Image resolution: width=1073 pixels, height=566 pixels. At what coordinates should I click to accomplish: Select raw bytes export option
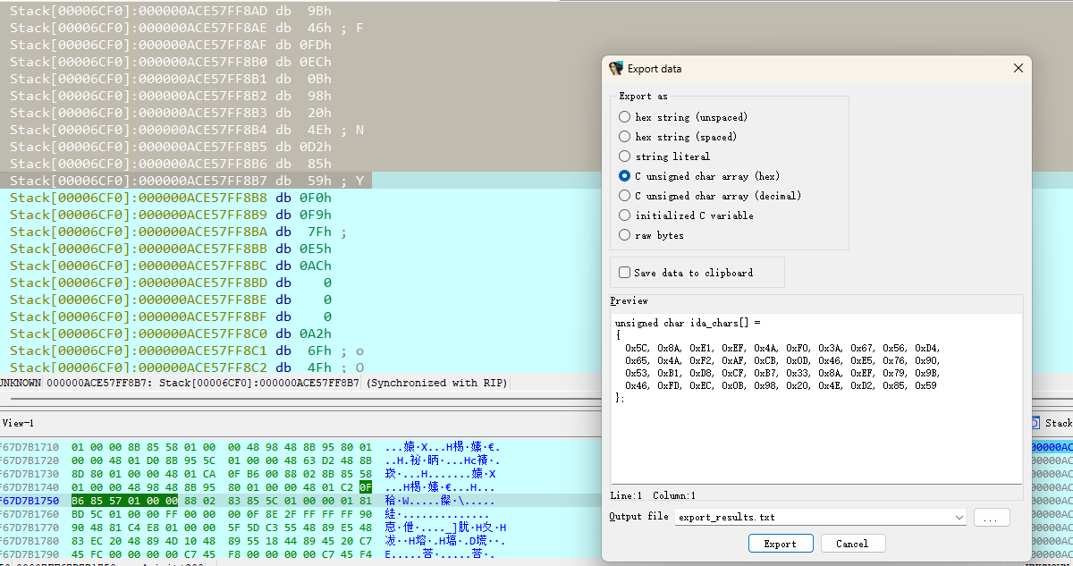pos(624,235)
